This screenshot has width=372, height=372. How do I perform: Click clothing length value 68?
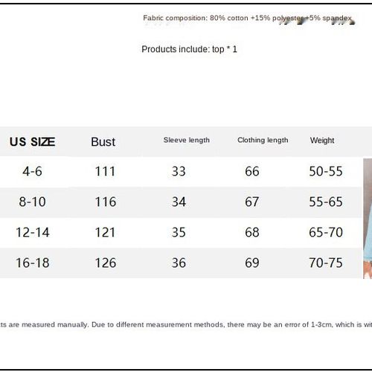tap(252, 233)
